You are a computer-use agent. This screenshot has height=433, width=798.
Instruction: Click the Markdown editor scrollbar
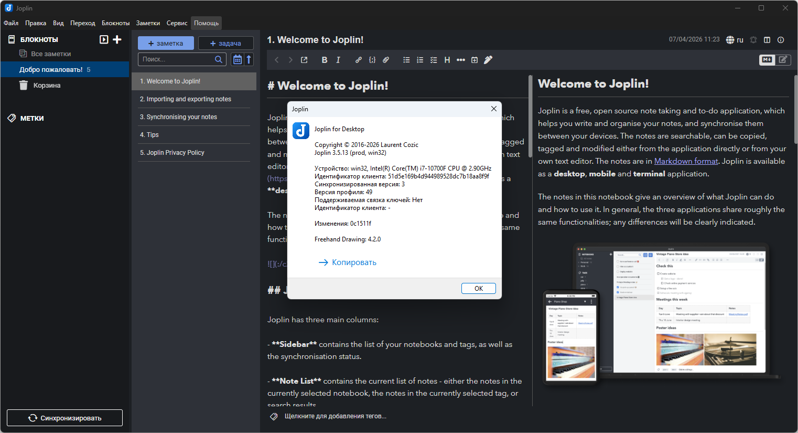(531, 117)
